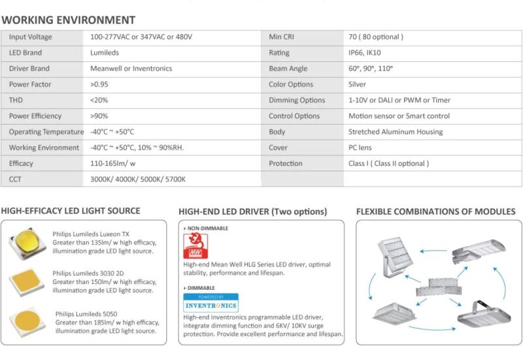Click the PC lens value

(360, 148)
